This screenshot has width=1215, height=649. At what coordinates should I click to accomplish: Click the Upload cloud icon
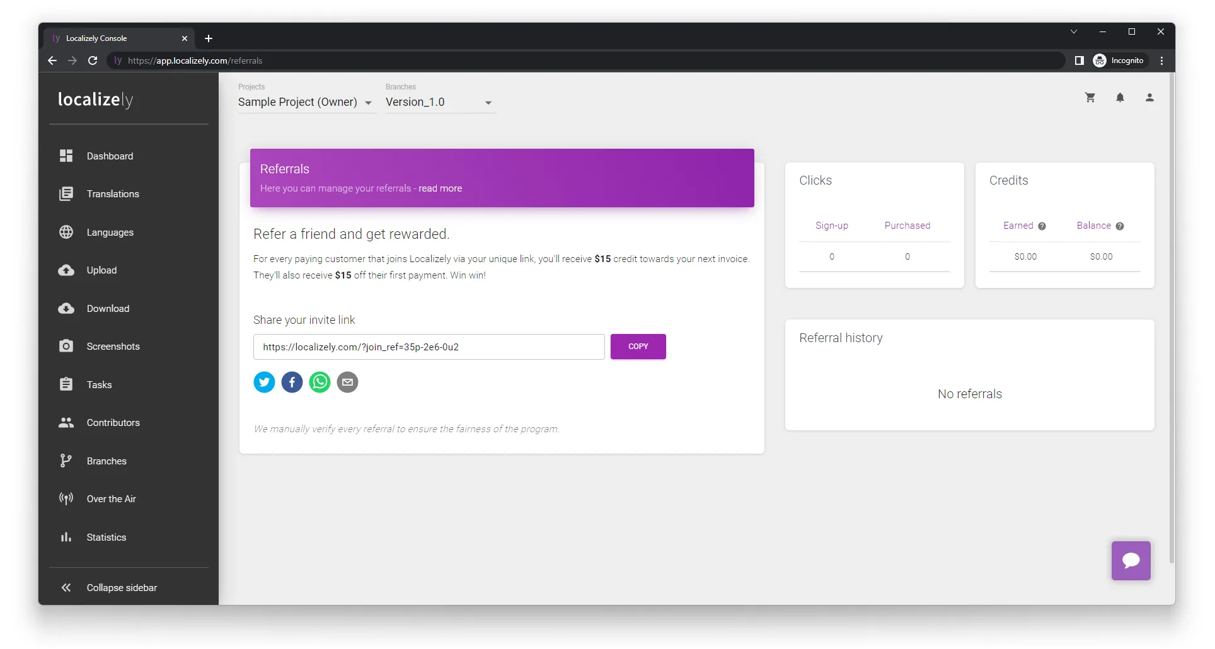(x=66, y=270)
